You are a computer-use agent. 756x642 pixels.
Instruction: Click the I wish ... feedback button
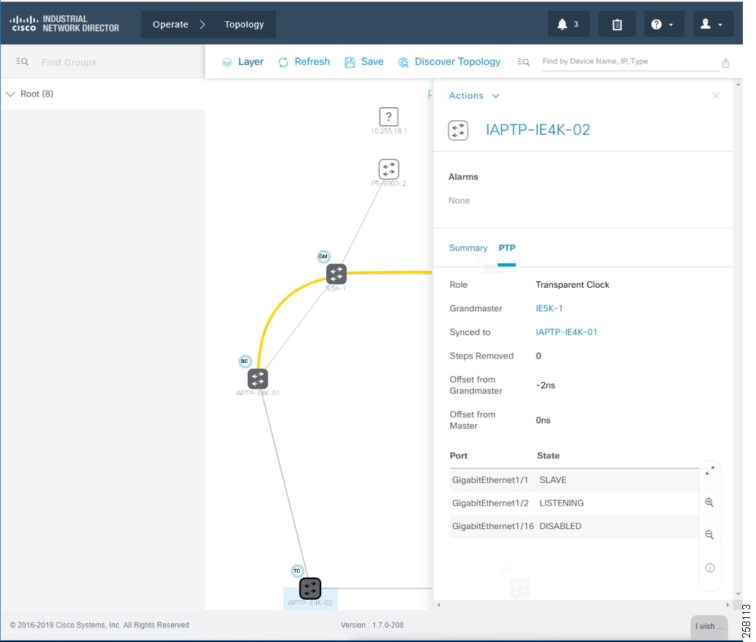coord(709,626)
